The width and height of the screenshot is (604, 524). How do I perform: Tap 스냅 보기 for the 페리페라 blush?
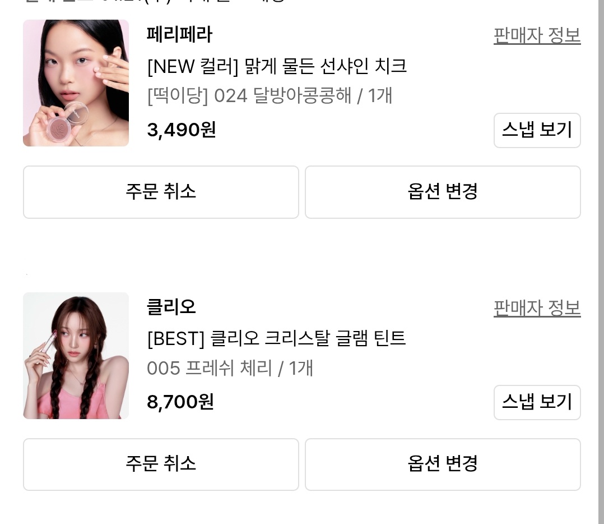[537, 130]
